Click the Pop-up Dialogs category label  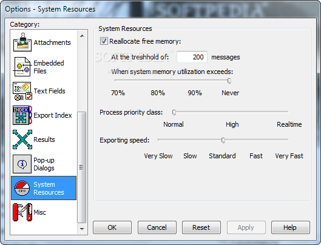point(44,164)
